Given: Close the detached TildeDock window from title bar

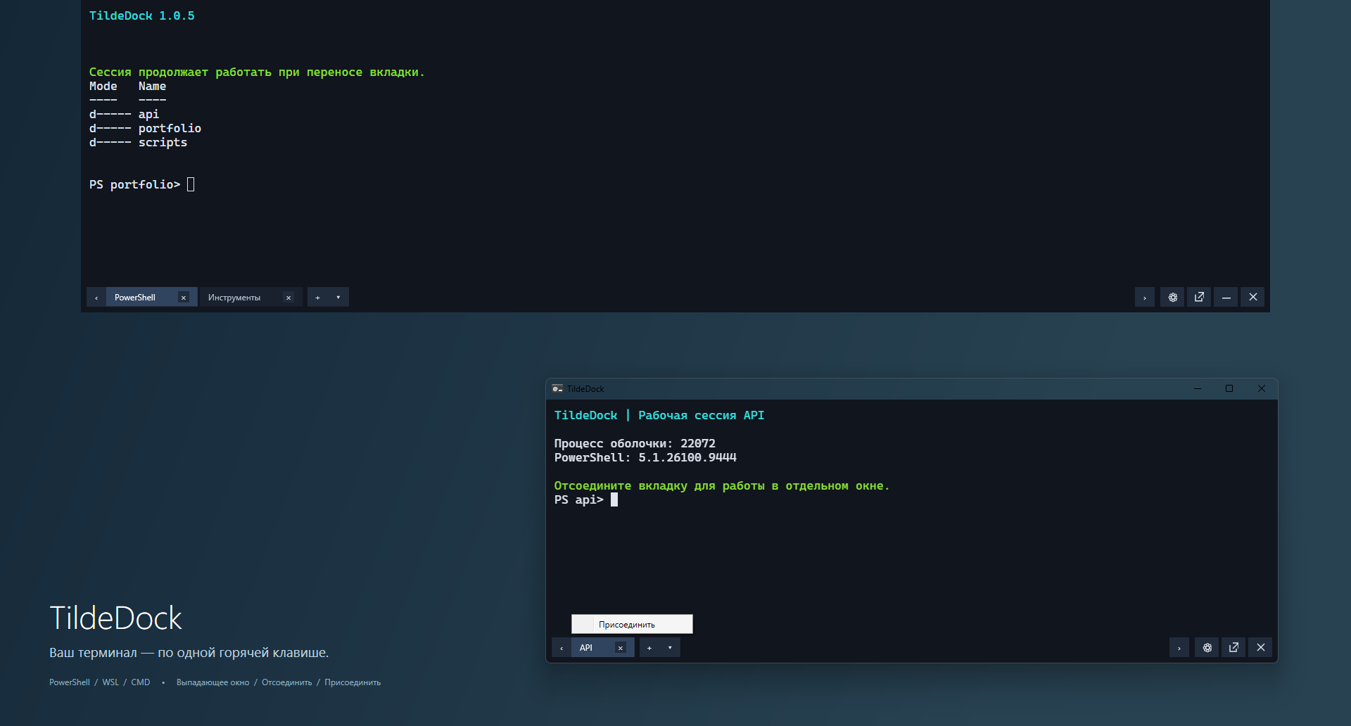Looking at the screenshot, I should tap(1262, 388).
